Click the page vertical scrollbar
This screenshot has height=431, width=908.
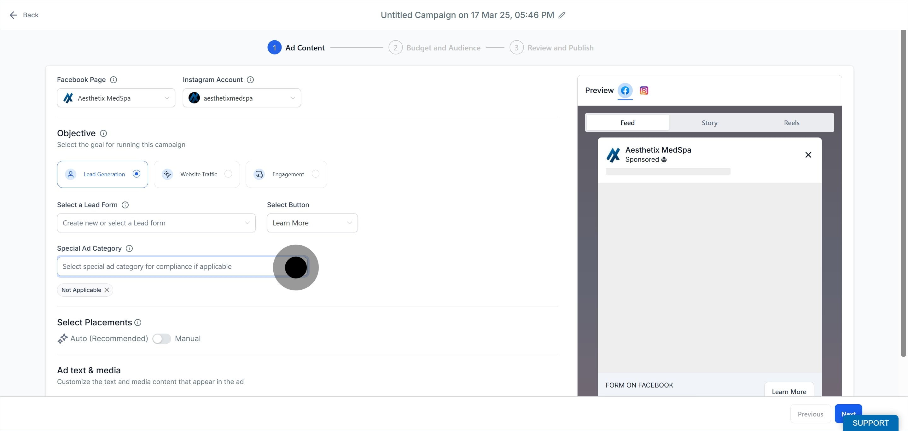coord(903,194)
